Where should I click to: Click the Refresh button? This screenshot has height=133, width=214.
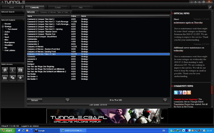coord(35,100)
